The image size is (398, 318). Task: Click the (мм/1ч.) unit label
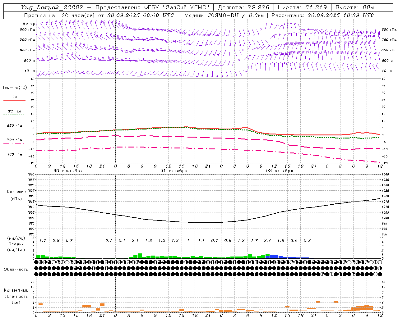pyautogui.click(x=16, y=250)
